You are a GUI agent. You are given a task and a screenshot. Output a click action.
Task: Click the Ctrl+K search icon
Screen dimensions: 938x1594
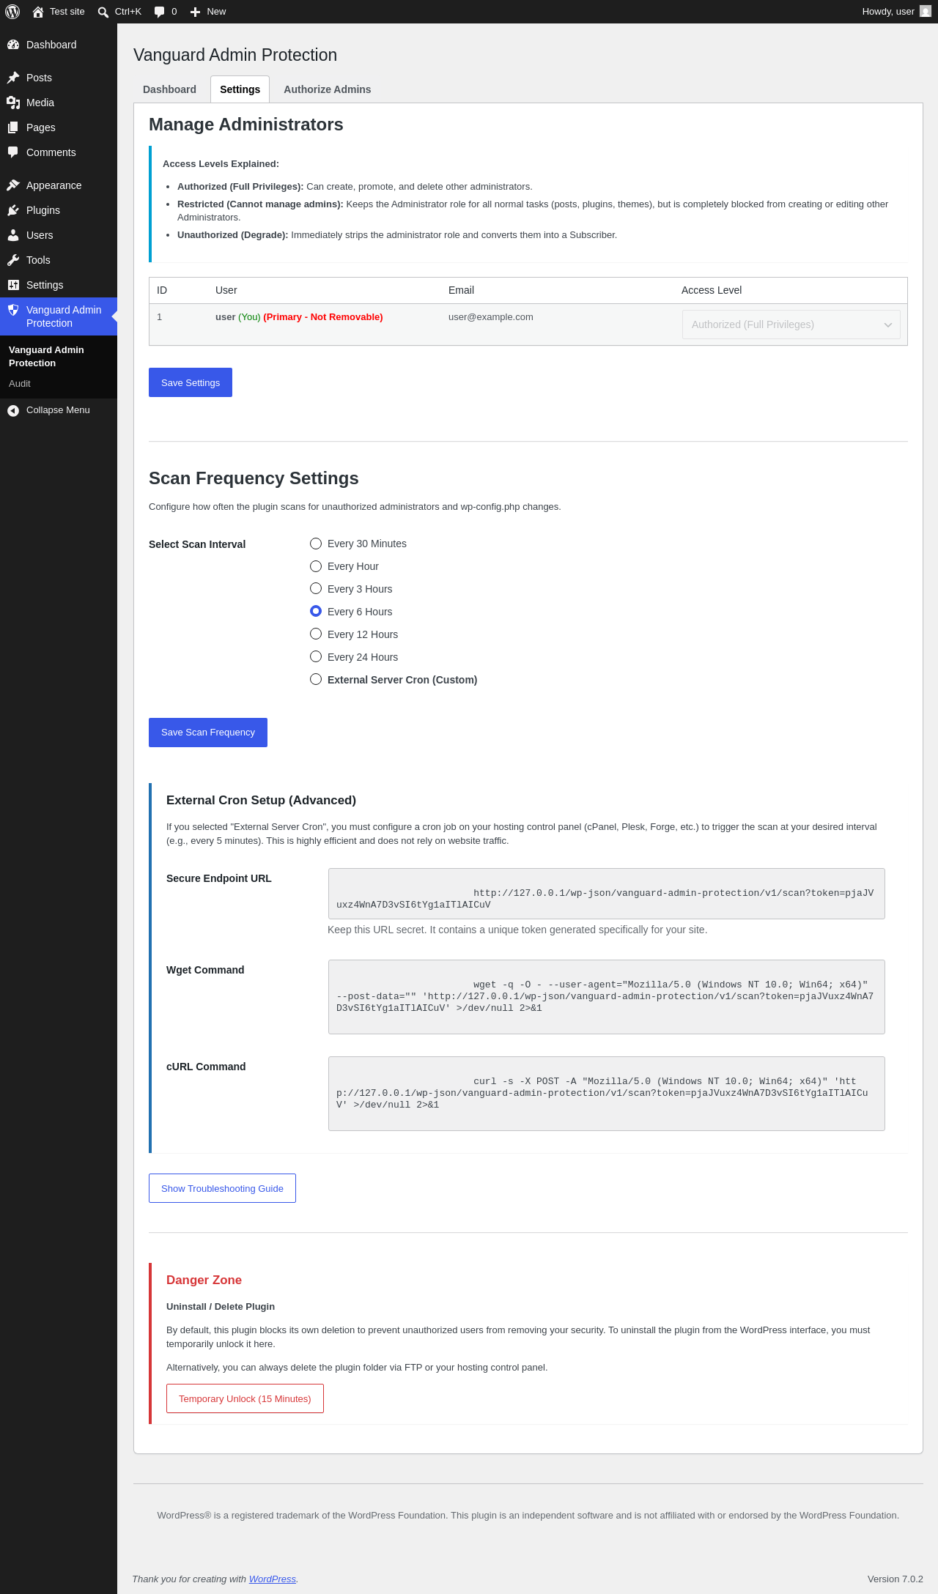coord(103,12)
